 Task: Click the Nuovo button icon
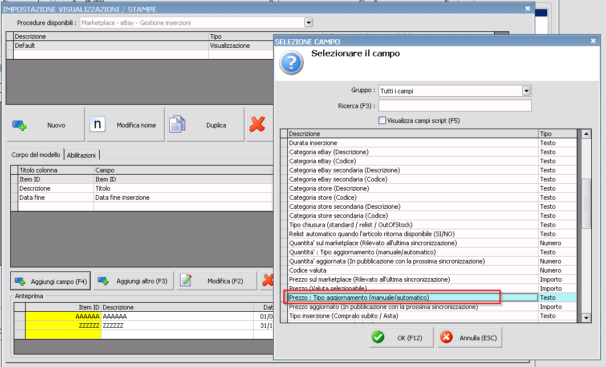pyautogui.click(x=19, y=125)
